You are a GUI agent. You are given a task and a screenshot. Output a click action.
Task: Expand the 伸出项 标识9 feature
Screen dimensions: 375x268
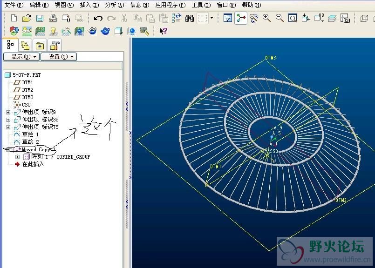(8, 112)
